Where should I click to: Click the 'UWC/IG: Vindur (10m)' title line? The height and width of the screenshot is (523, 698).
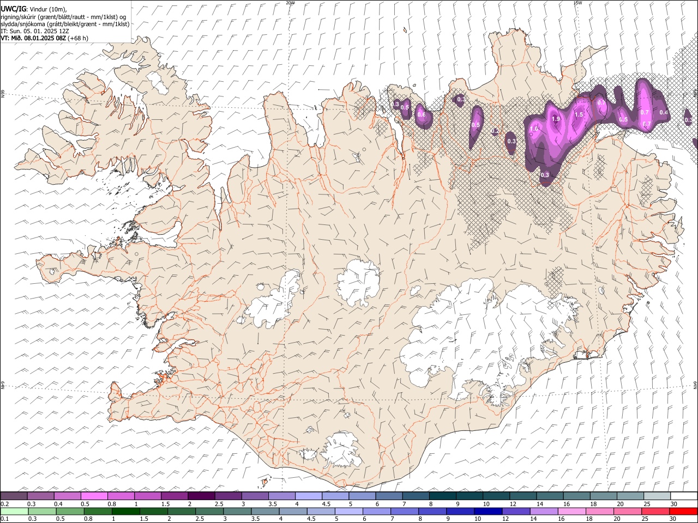[34, 9]
